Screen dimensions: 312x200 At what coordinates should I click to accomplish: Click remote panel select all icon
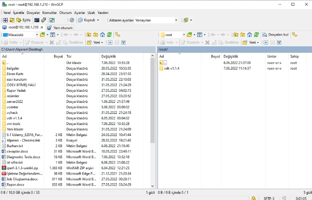tap(279, 42)
